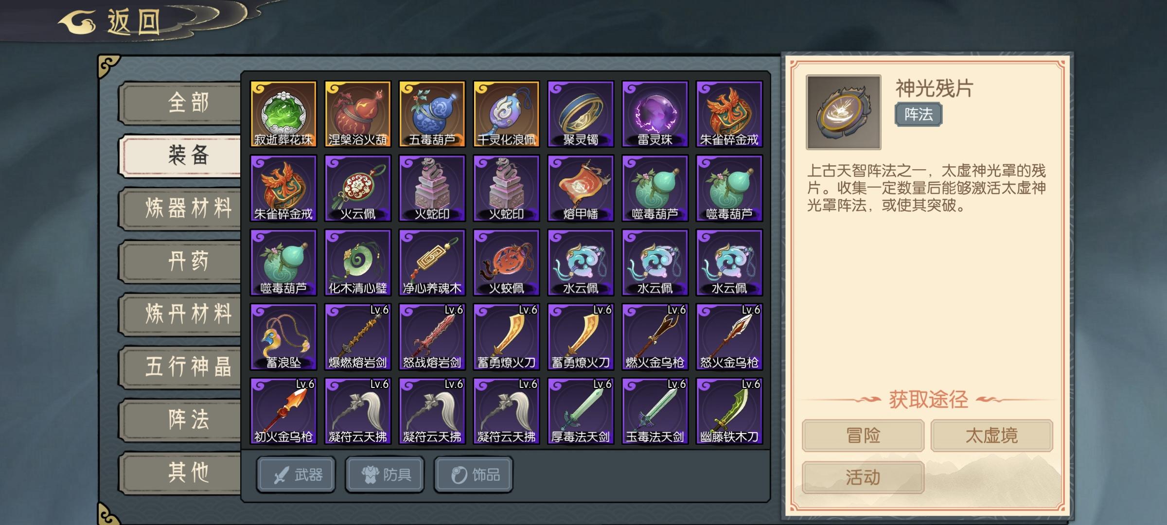This screenshot has height=525, width=1167.
Task: Select the 寂逝葬花珠 green orb item
Action: (283, 114)
